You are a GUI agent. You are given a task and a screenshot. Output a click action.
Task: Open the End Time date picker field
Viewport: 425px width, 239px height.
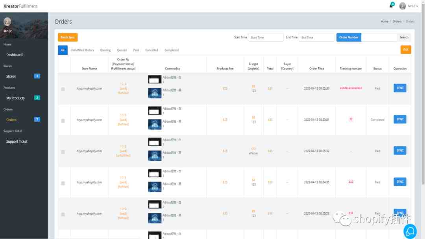point(316,37)
